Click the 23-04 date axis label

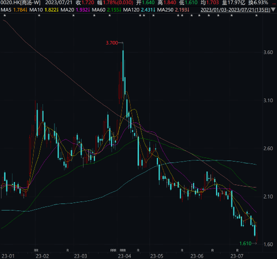124,256
